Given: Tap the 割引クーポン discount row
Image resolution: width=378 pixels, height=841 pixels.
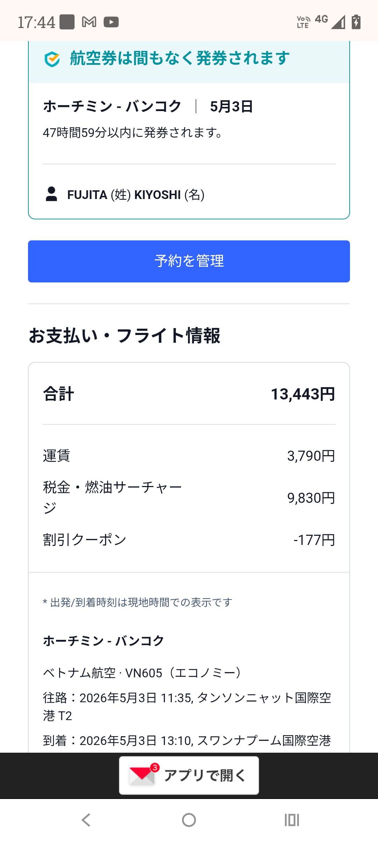Looking at the screenshot, I should [x=189, y=540].
